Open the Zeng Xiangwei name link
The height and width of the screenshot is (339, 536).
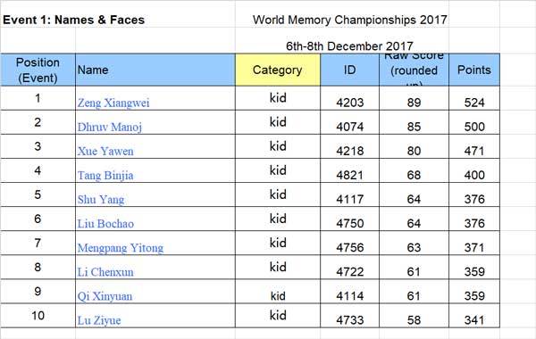(113, 103)
